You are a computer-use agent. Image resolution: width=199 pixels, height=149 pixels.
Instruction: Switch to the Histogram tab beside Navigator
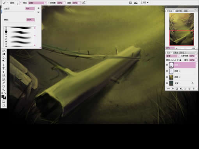(x=179, y=11)
